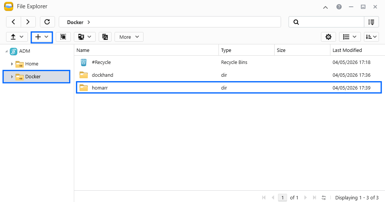Screen dimensions: 385x202
Task: Expand the Home folder tree node
Action: (12, 64)
